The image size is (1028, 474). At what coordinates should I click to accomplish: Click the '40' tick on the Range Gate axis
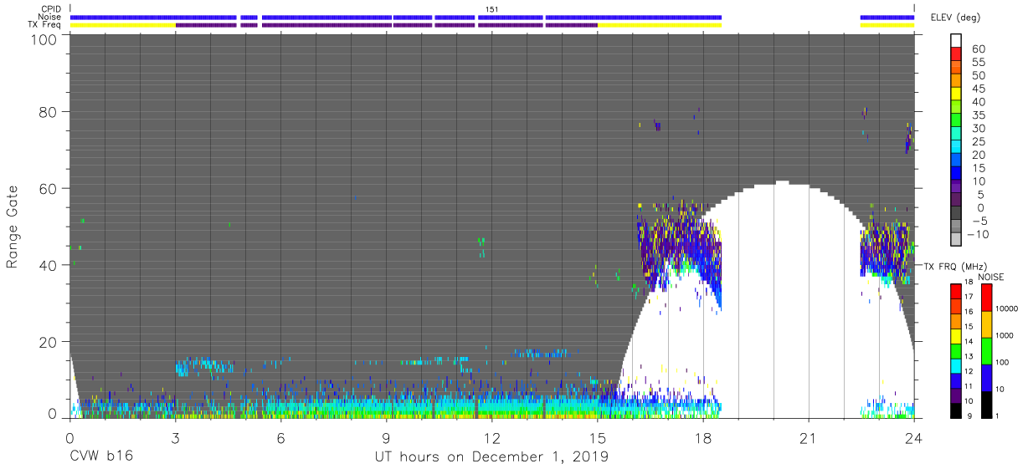pos(49,265)
